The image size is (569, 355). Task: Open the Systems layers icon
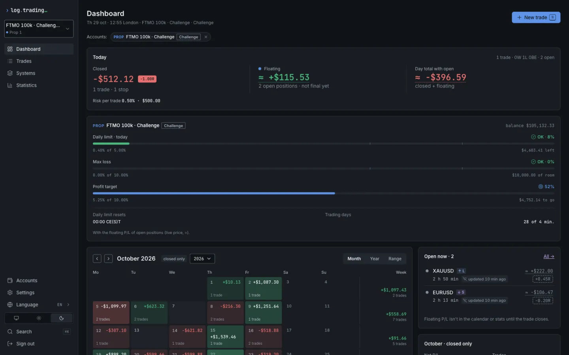10,73
